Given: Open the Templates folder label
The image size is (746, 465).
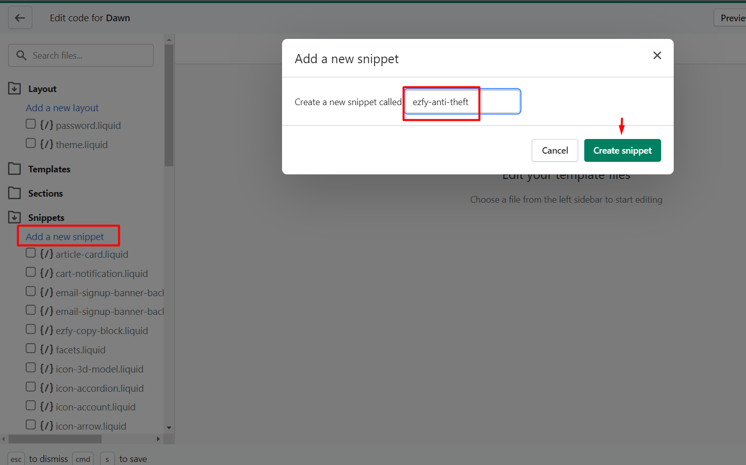Looking at the screenshot, I should (x=50, y=169).
